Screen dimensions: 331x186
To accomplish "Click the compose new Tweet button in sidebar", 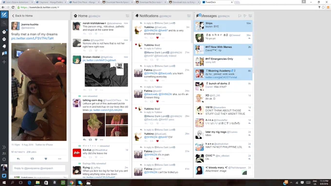I will pyautogui.click(x=4, y=15).
